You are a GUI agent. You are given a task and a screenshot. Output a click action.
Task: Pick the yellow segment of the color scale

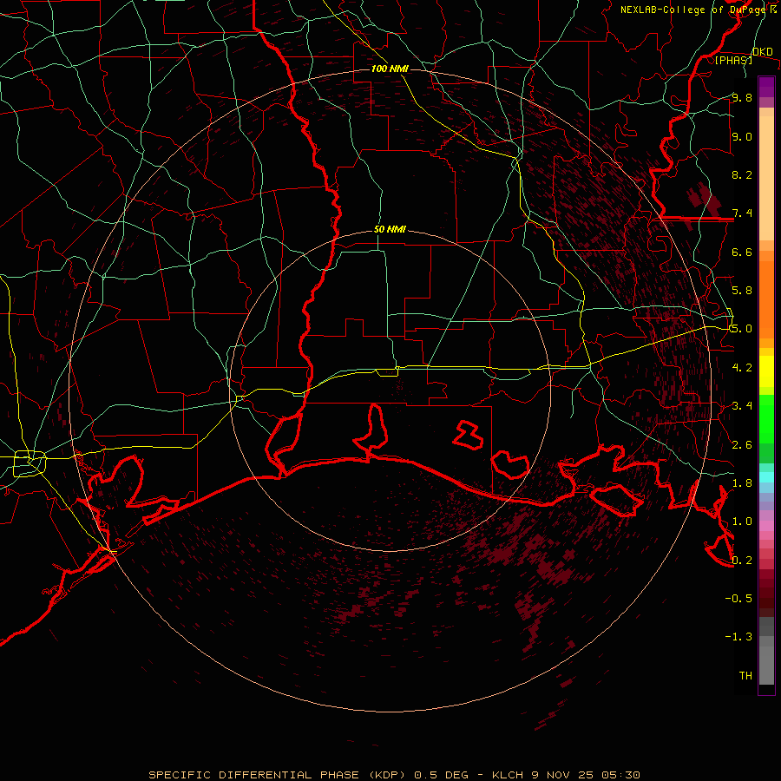coord(766,371)
